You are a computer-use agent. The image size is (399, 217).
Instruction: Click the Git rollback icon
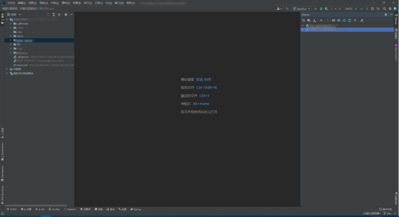378,8
